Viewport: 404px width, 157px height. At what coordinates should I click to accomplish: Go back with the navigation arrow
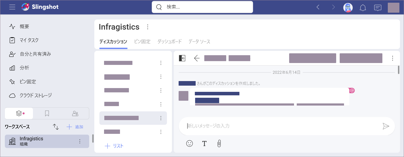tap(318, 7)
